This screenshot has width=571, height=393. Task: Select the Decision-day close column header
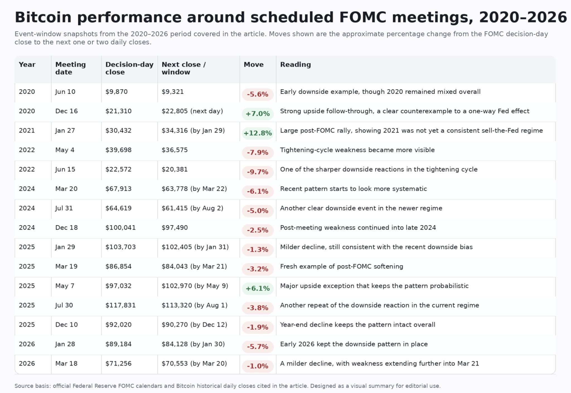point(129,68)
